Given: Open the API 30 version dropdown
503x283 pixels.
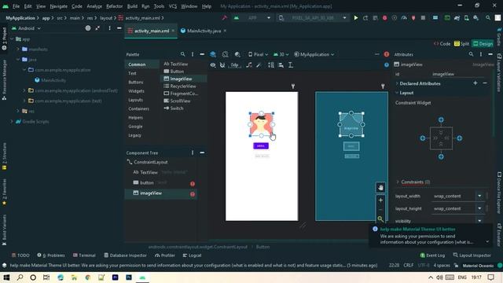Looking at the screenshot, I should (281, 54).
